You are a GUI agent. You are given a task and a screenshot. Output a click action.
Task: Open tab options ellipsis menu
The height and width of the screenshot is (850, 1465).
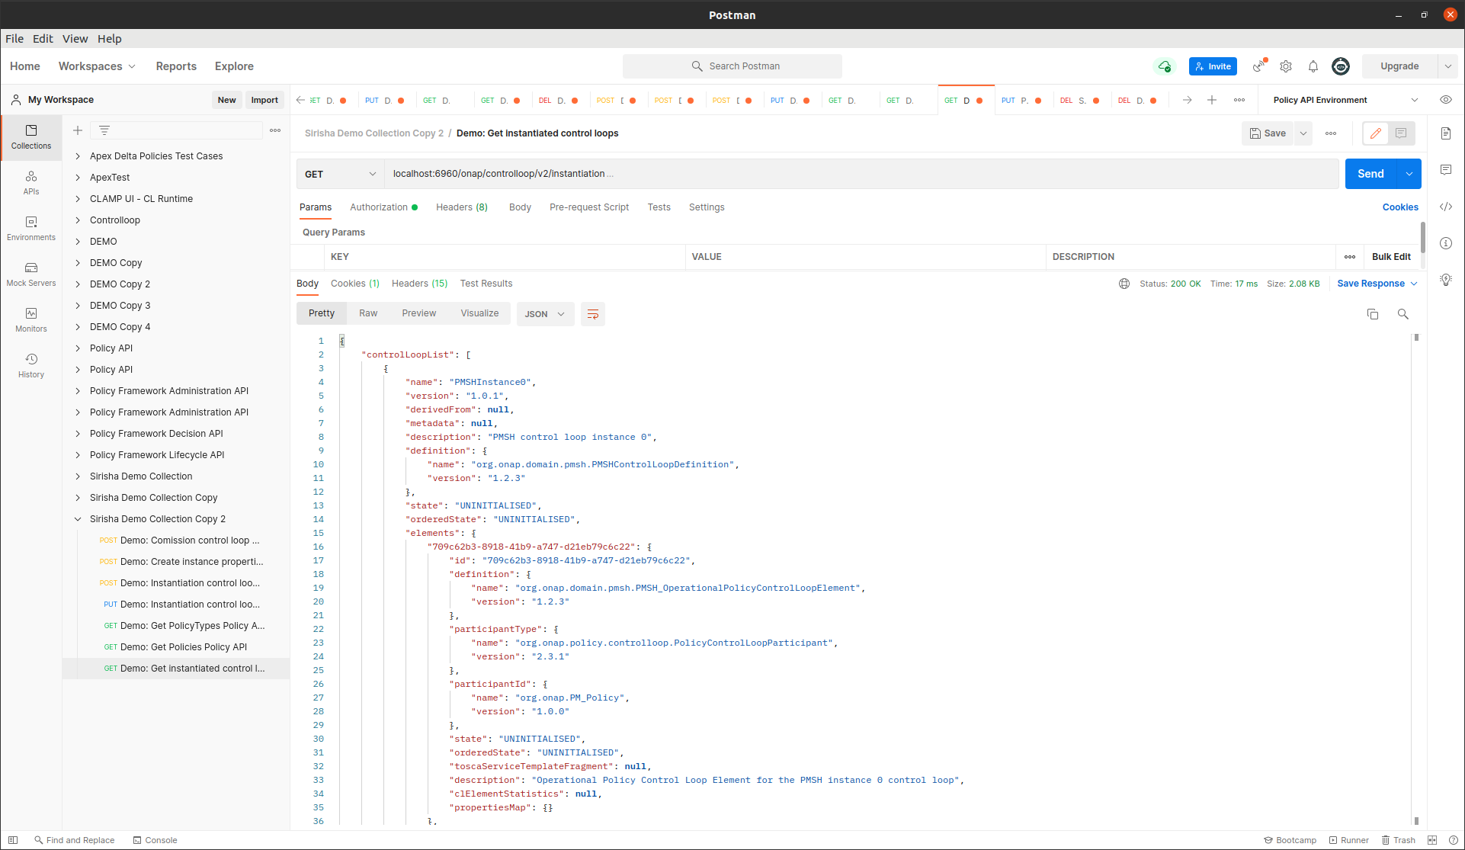[1239, 100]
